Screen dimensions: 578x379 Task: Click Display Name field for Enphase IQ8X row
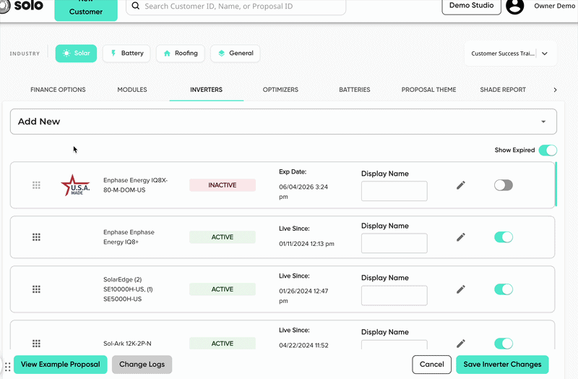tap(394, 191)
